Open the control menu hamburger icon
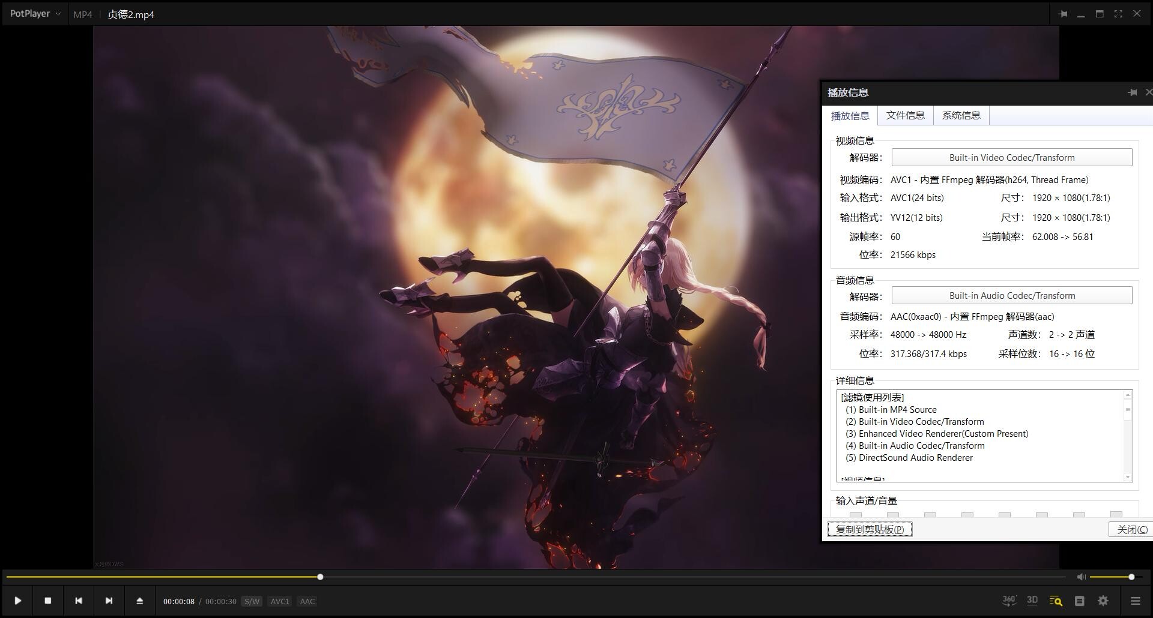This screenshot has width=1153, height=618. point(1135,600)
